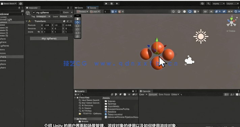240x127 pixels.
Task: Select the Directional Light sun gizmo in scene
Action: (x=201, y=36)
